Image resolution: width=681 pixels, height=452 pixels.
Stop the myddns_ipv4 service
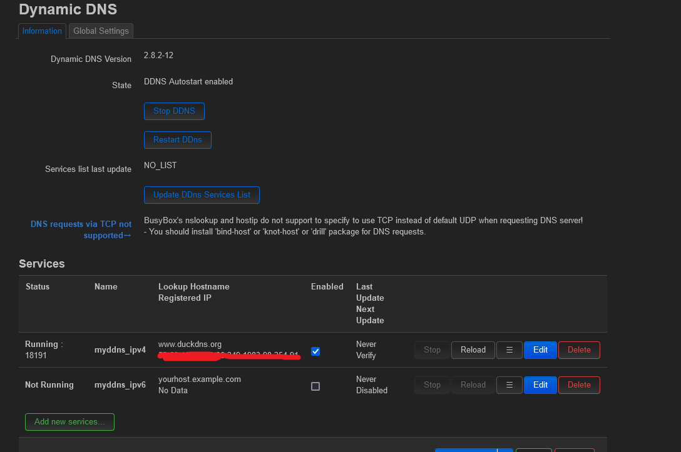coord(432,349)
